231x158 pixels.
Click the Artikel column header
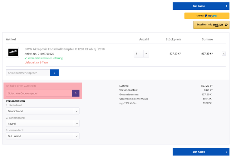click(11, 39)
